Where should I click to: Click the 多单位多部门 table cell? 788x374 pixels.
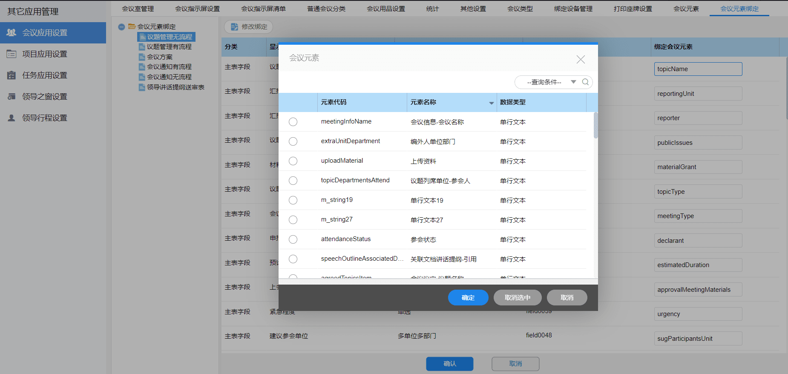(417, 336)
